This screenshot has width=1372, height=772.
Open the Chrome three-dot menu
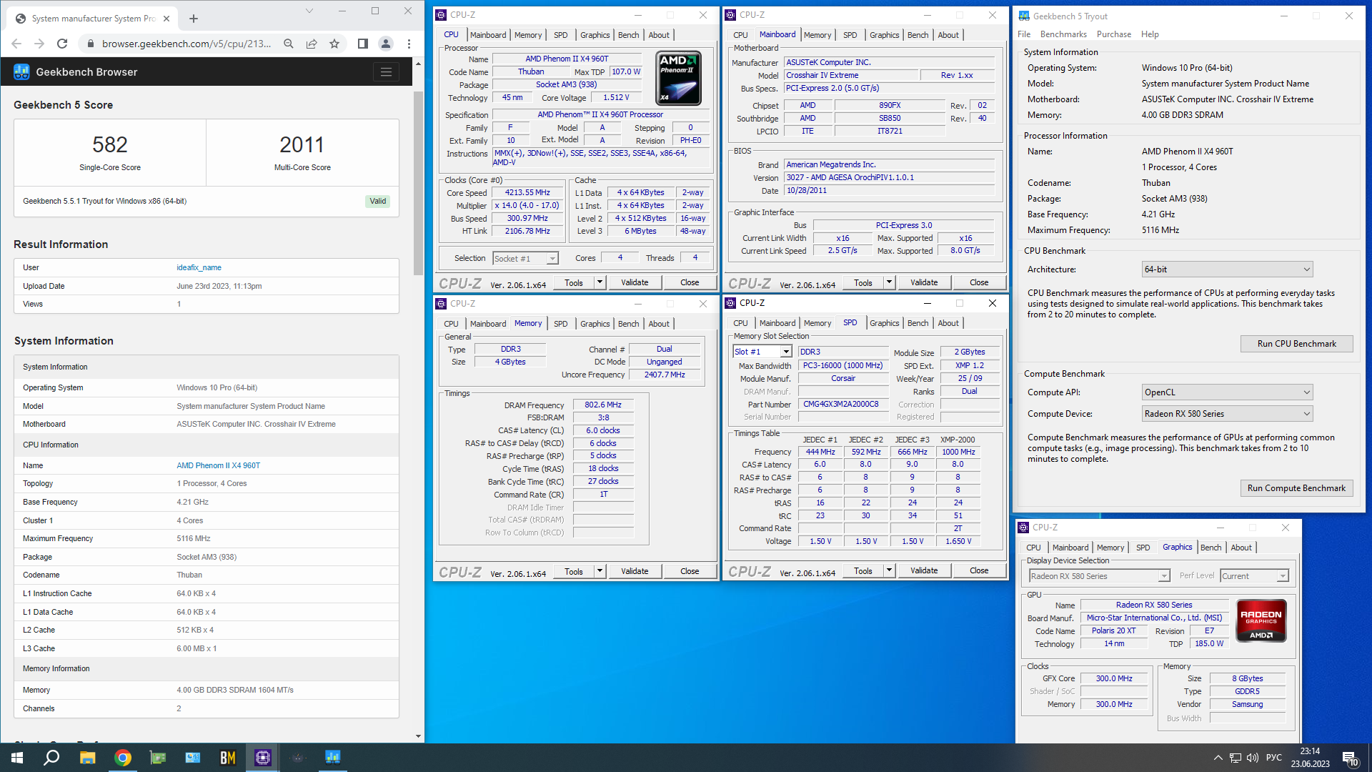coord(409,44)
